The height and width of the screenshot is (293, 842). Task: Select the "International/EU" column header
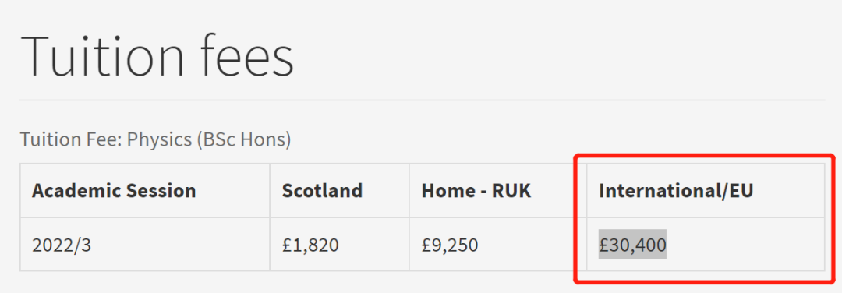coord(676,190)
